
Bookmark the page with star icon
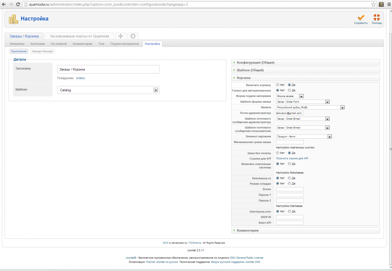tap(373, 4)
